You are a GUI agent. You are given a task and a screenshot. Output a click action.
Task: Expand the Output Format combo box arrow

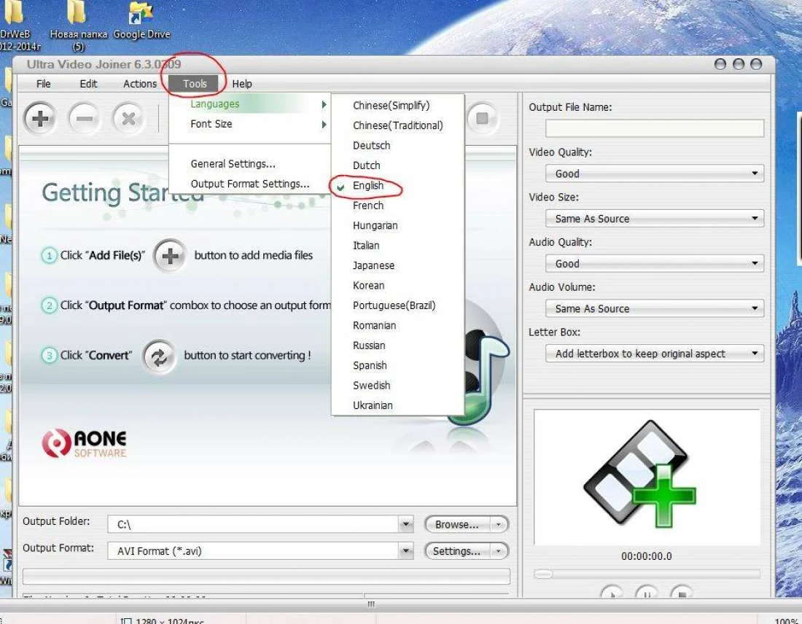[405, 551]
